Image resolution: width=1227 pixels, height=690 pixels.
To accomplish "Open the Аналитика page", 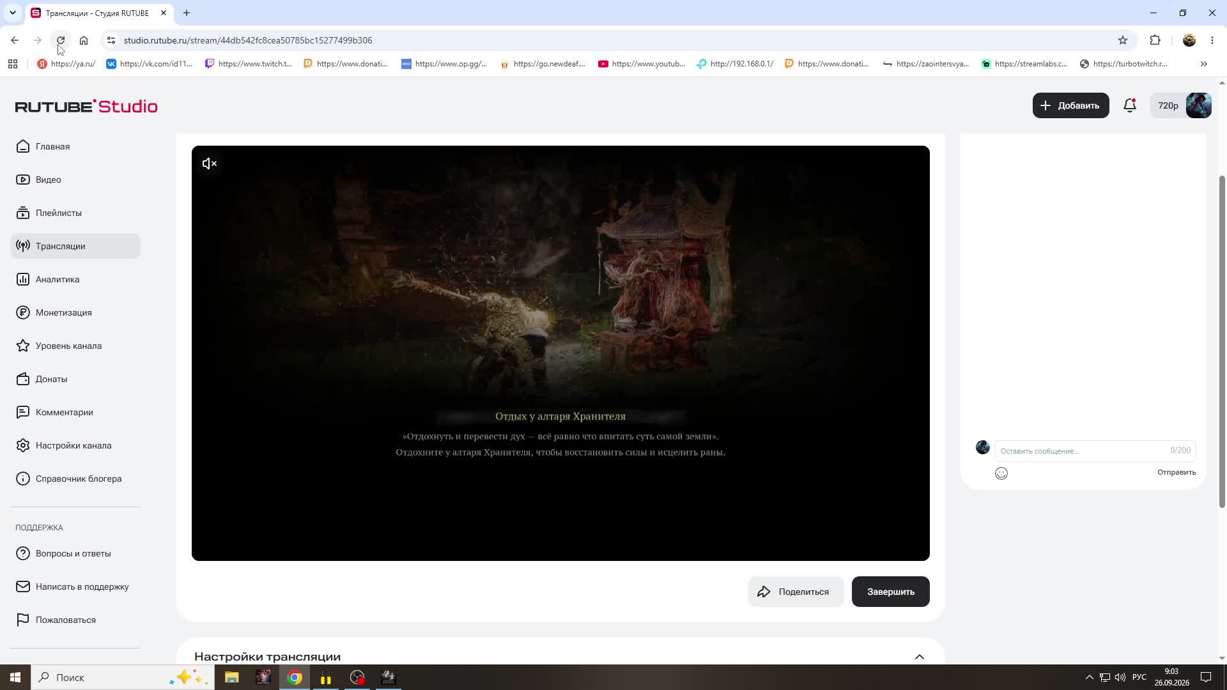I will pos(75,279).
